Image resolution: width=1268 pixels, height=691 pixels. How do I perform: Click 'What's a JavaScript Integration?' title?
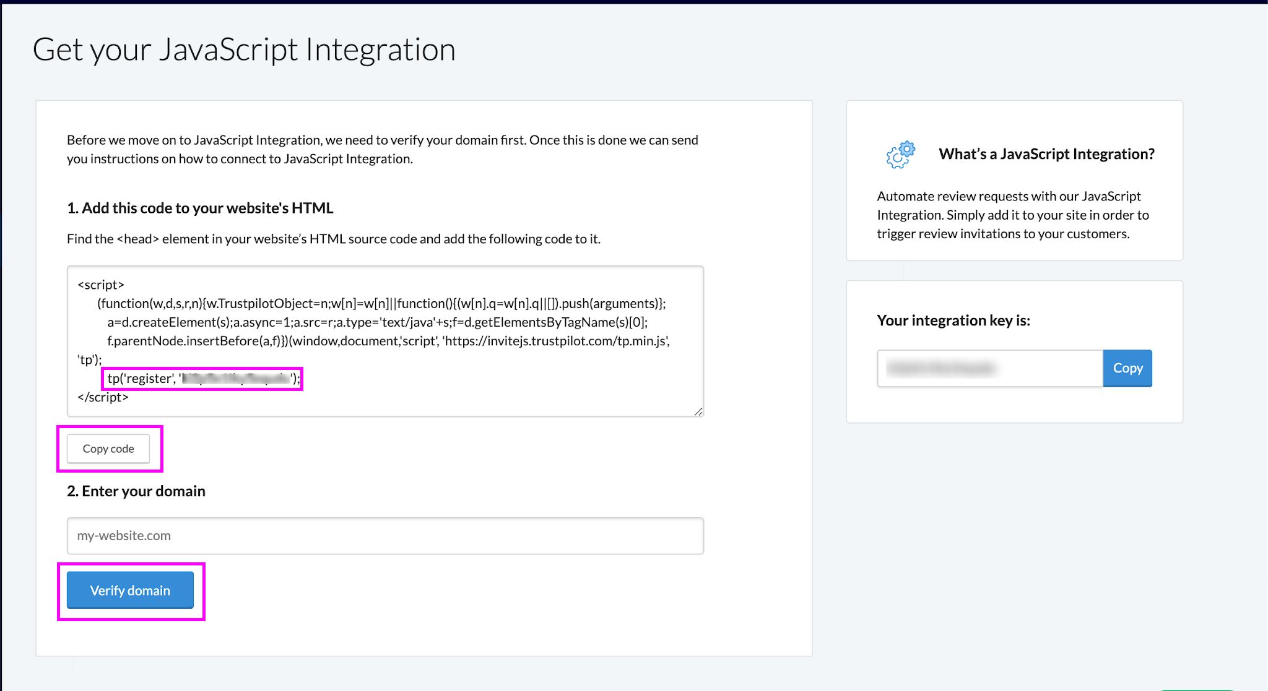click(1046, 153)
